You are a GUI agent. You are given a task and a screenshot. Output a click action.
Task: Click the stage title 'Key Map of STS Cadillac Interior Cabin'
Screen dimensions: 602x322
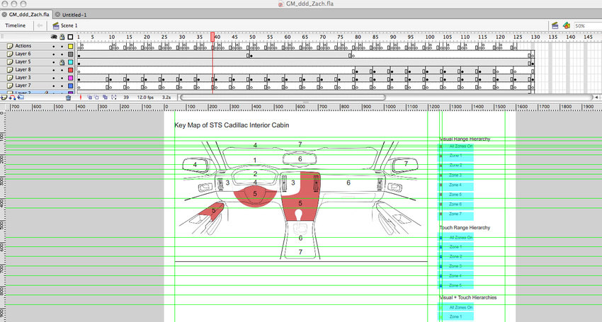click(232, 125)
